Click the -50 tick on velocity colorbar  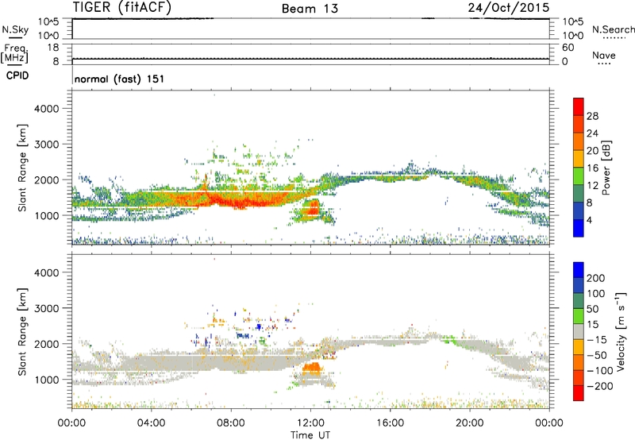click(597, 355)
